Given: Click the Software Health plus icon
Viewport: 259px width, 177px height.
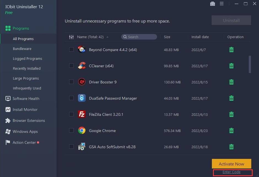Looking at the screenshot, I should click(8, 99).
